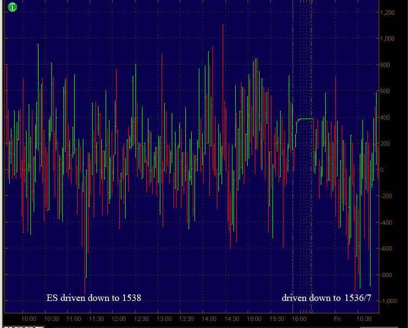Viewport: 408px width, 328px height.
Task: Select the 'ES driven down to 1538' annotation
Action: pyautogui.click(x=94, y=298)
